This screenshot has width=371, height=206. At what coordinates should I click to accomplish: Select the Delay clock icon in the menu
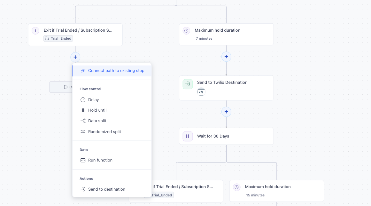83,99
